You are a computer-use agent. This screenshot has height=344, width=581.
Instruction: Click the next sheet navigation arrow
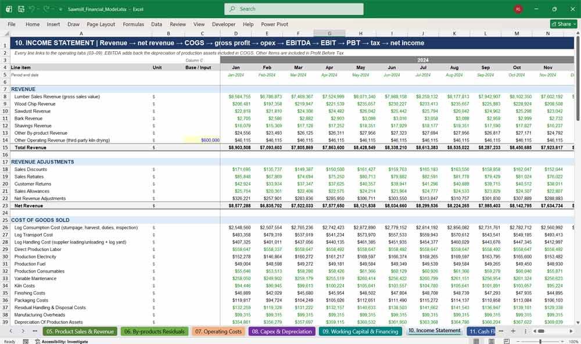[x=23, y=331]
